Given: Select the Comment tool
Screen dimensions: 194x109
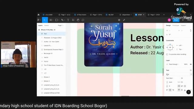Looking at the screenshot, I should (83, 20).
